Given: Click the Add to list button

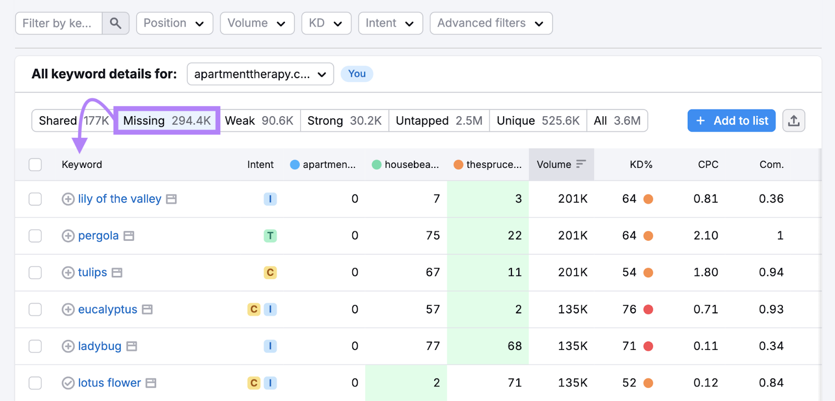Looking at the screenshot, I should tap(731, 121).
